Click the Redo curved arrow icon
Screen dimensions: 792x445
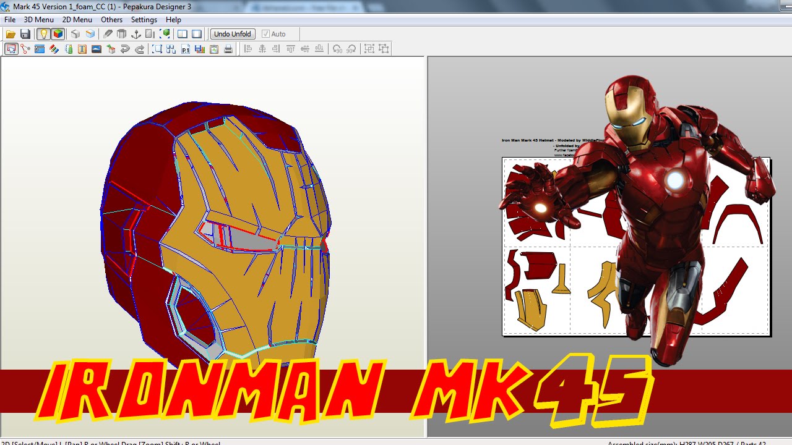click(139, 49)
